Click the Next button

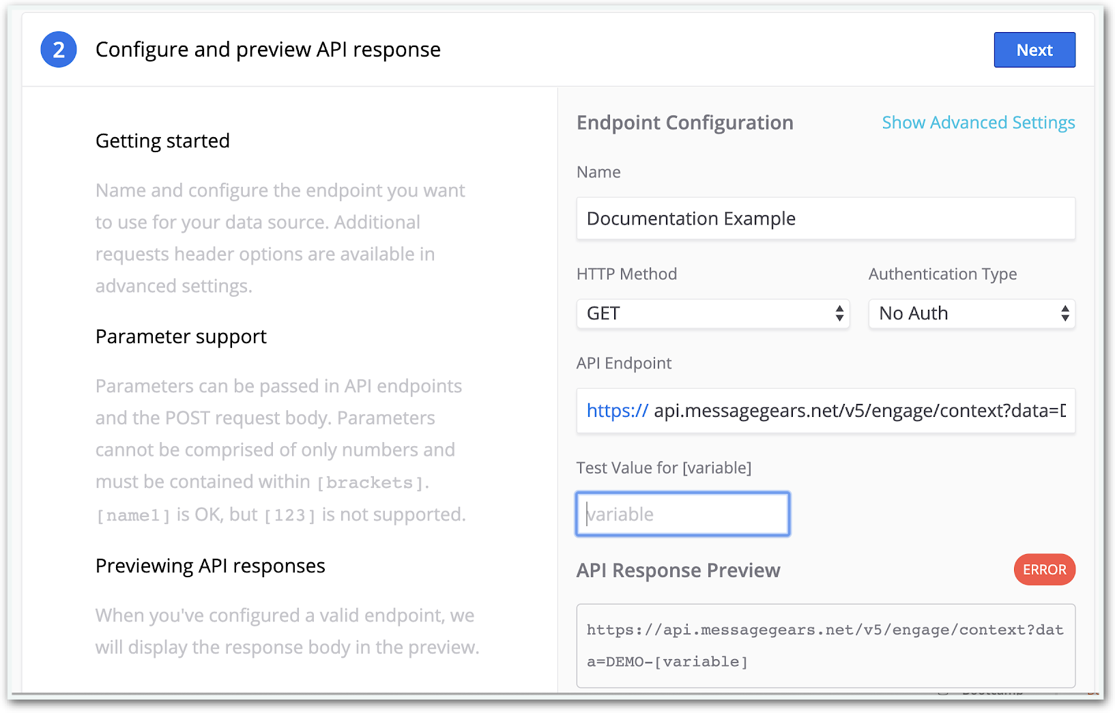click(1034, 49)
